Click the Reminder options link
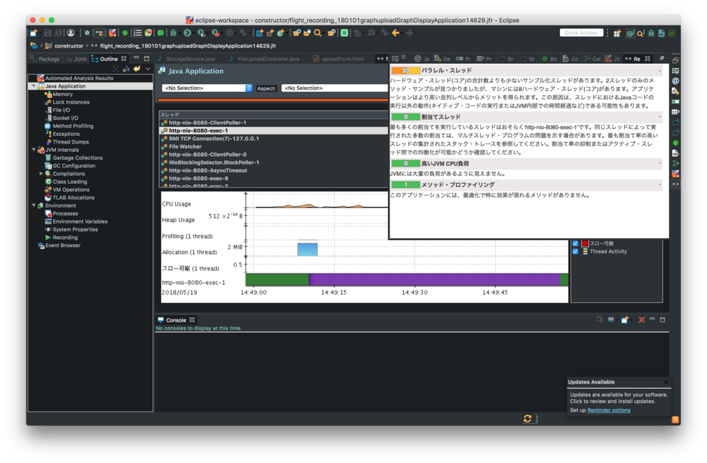The height and width of the screenshot is (463, 707). (608, 410)
